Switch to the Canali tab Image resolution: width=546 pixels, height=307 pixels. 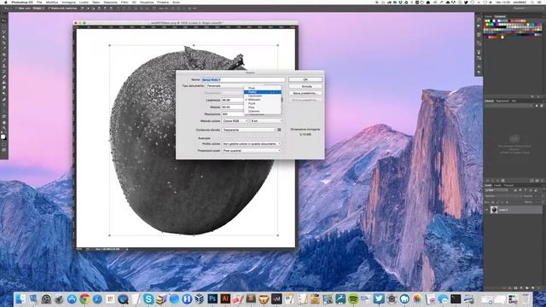coord(498,186)
